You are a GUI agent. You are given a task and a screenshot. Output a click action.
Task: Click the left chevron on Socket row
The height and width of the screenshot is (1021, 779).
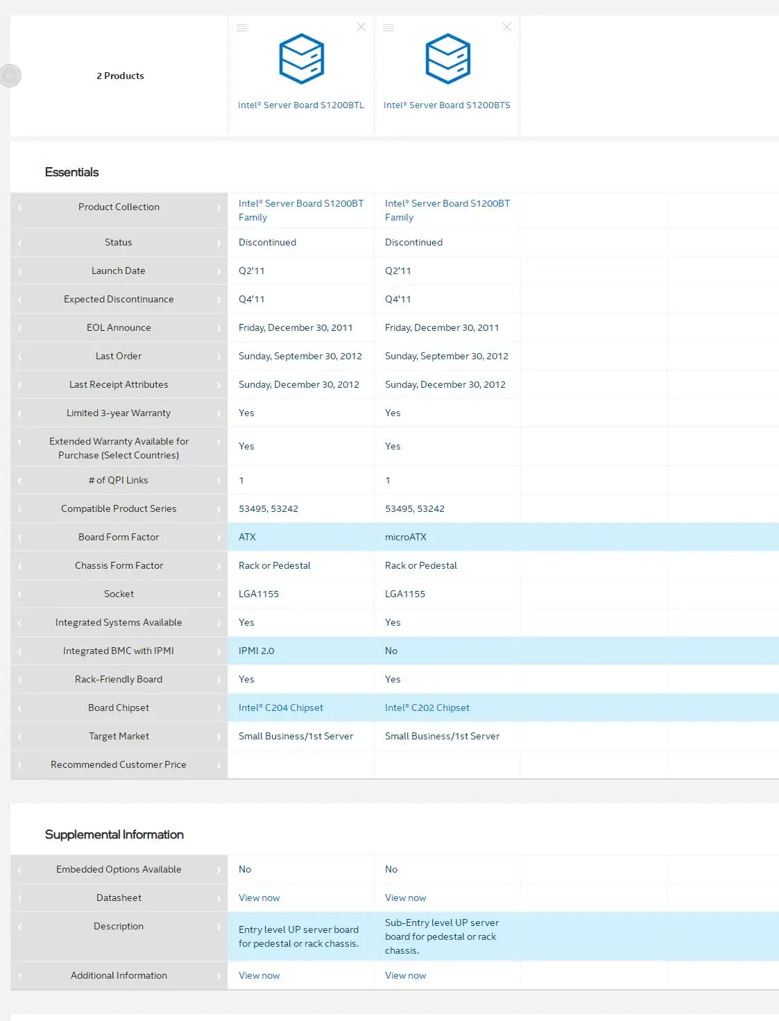click(x=19, y=594)
